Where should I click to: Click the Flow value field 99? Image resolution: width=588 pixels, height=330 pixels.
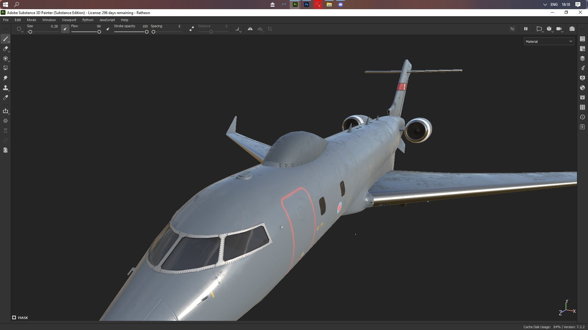pos(99,26)
